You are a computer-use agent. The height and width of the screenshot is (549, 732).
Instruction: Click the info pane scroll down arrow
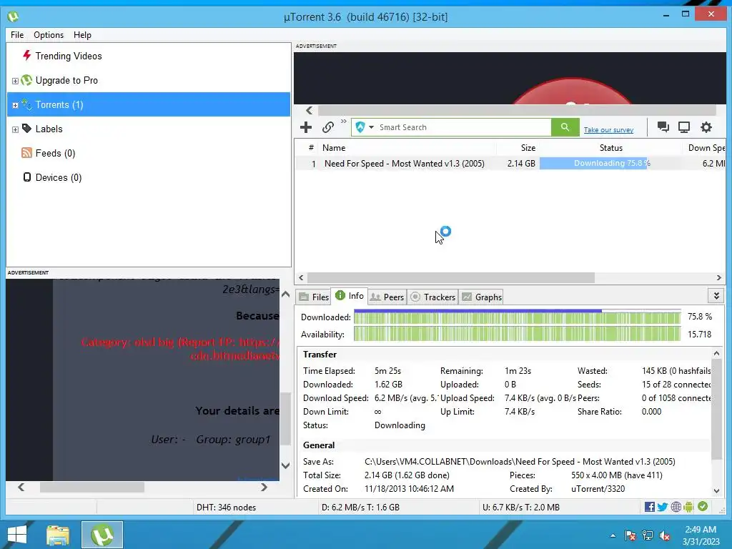coord(716,490)
